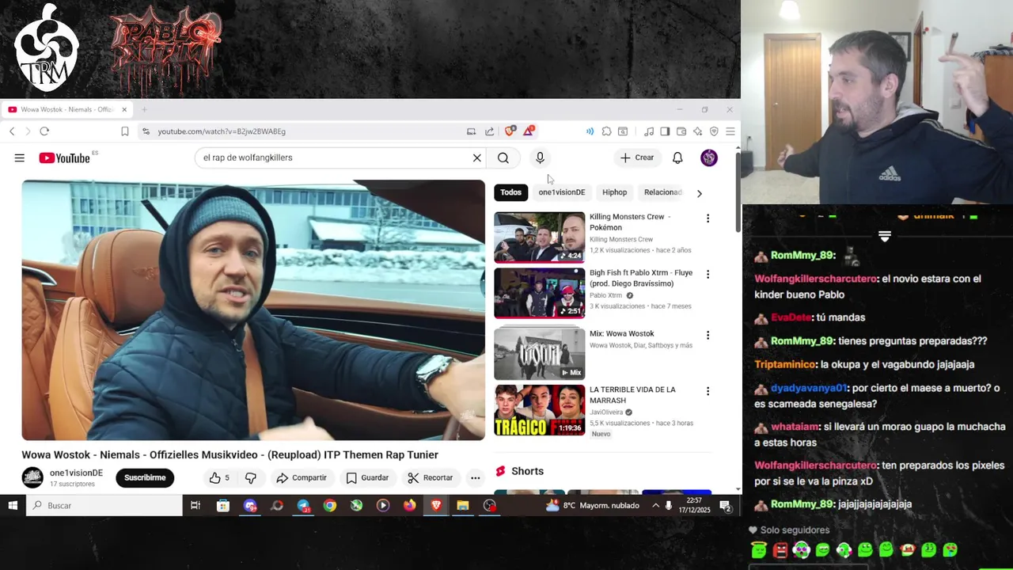Open one1visionDE channel avatar
Screen dimensions: 1013x570
(x=32, y=477)
